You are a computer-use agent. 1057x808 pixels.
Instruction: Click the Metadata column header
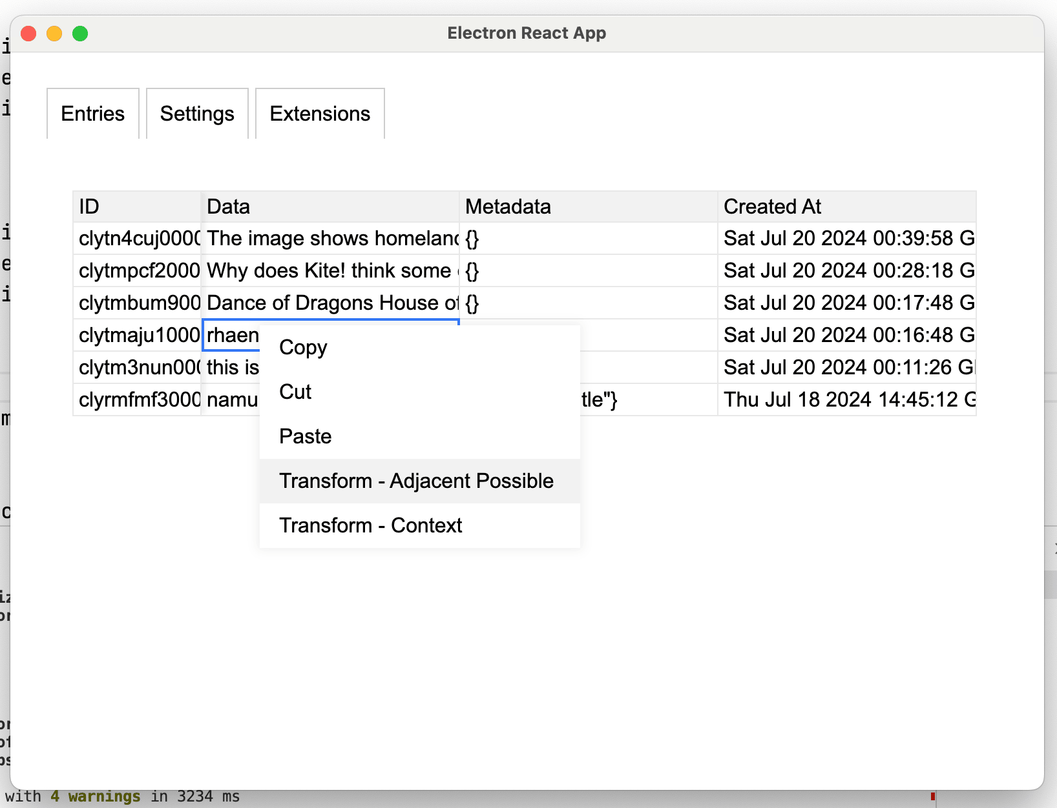(588, 207)
